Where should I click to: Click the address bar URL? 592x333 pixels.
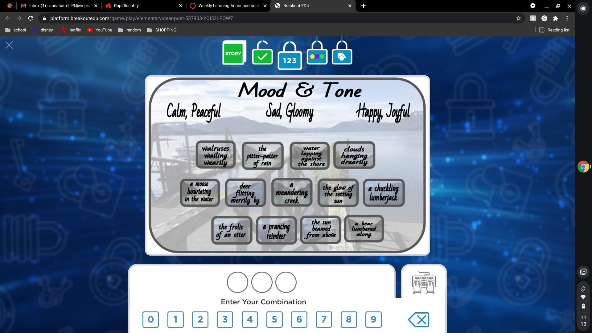(x=141, y=18)
